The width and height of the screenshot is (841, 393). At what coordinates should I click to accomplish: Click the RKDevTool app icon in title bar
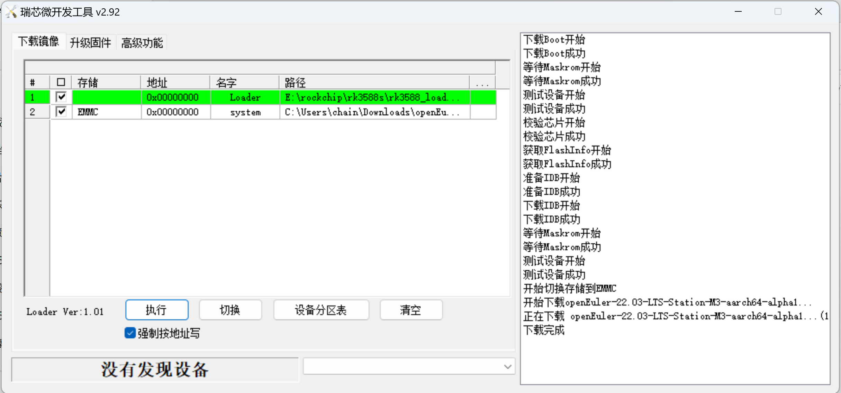[11, 12]
